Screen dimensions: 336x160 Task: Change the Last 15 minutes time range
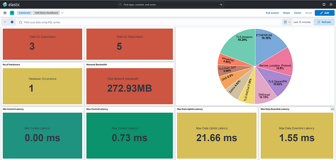tap(302, 22)
